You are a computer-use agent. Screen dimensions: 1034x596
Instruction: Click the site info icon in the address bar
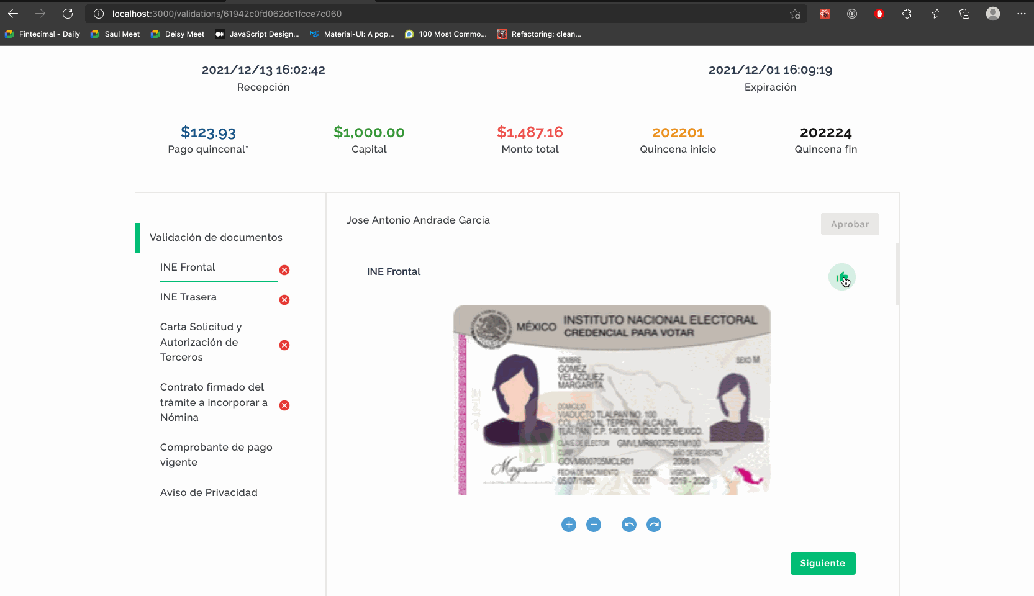pos(98,14)
